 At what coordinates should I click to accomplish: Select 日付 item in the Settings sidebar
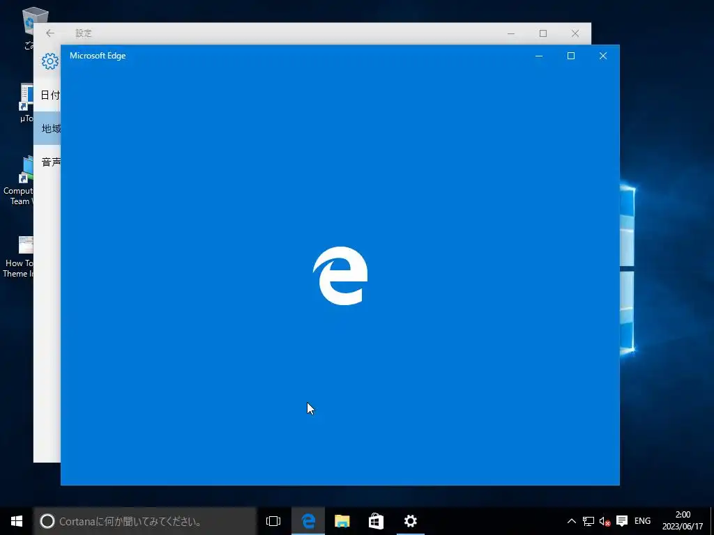(47, 95)
